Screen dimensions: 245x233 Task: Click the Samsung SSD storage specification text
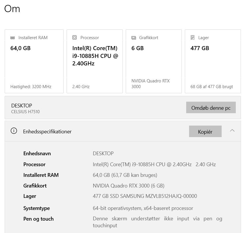(x=145, y=196)
